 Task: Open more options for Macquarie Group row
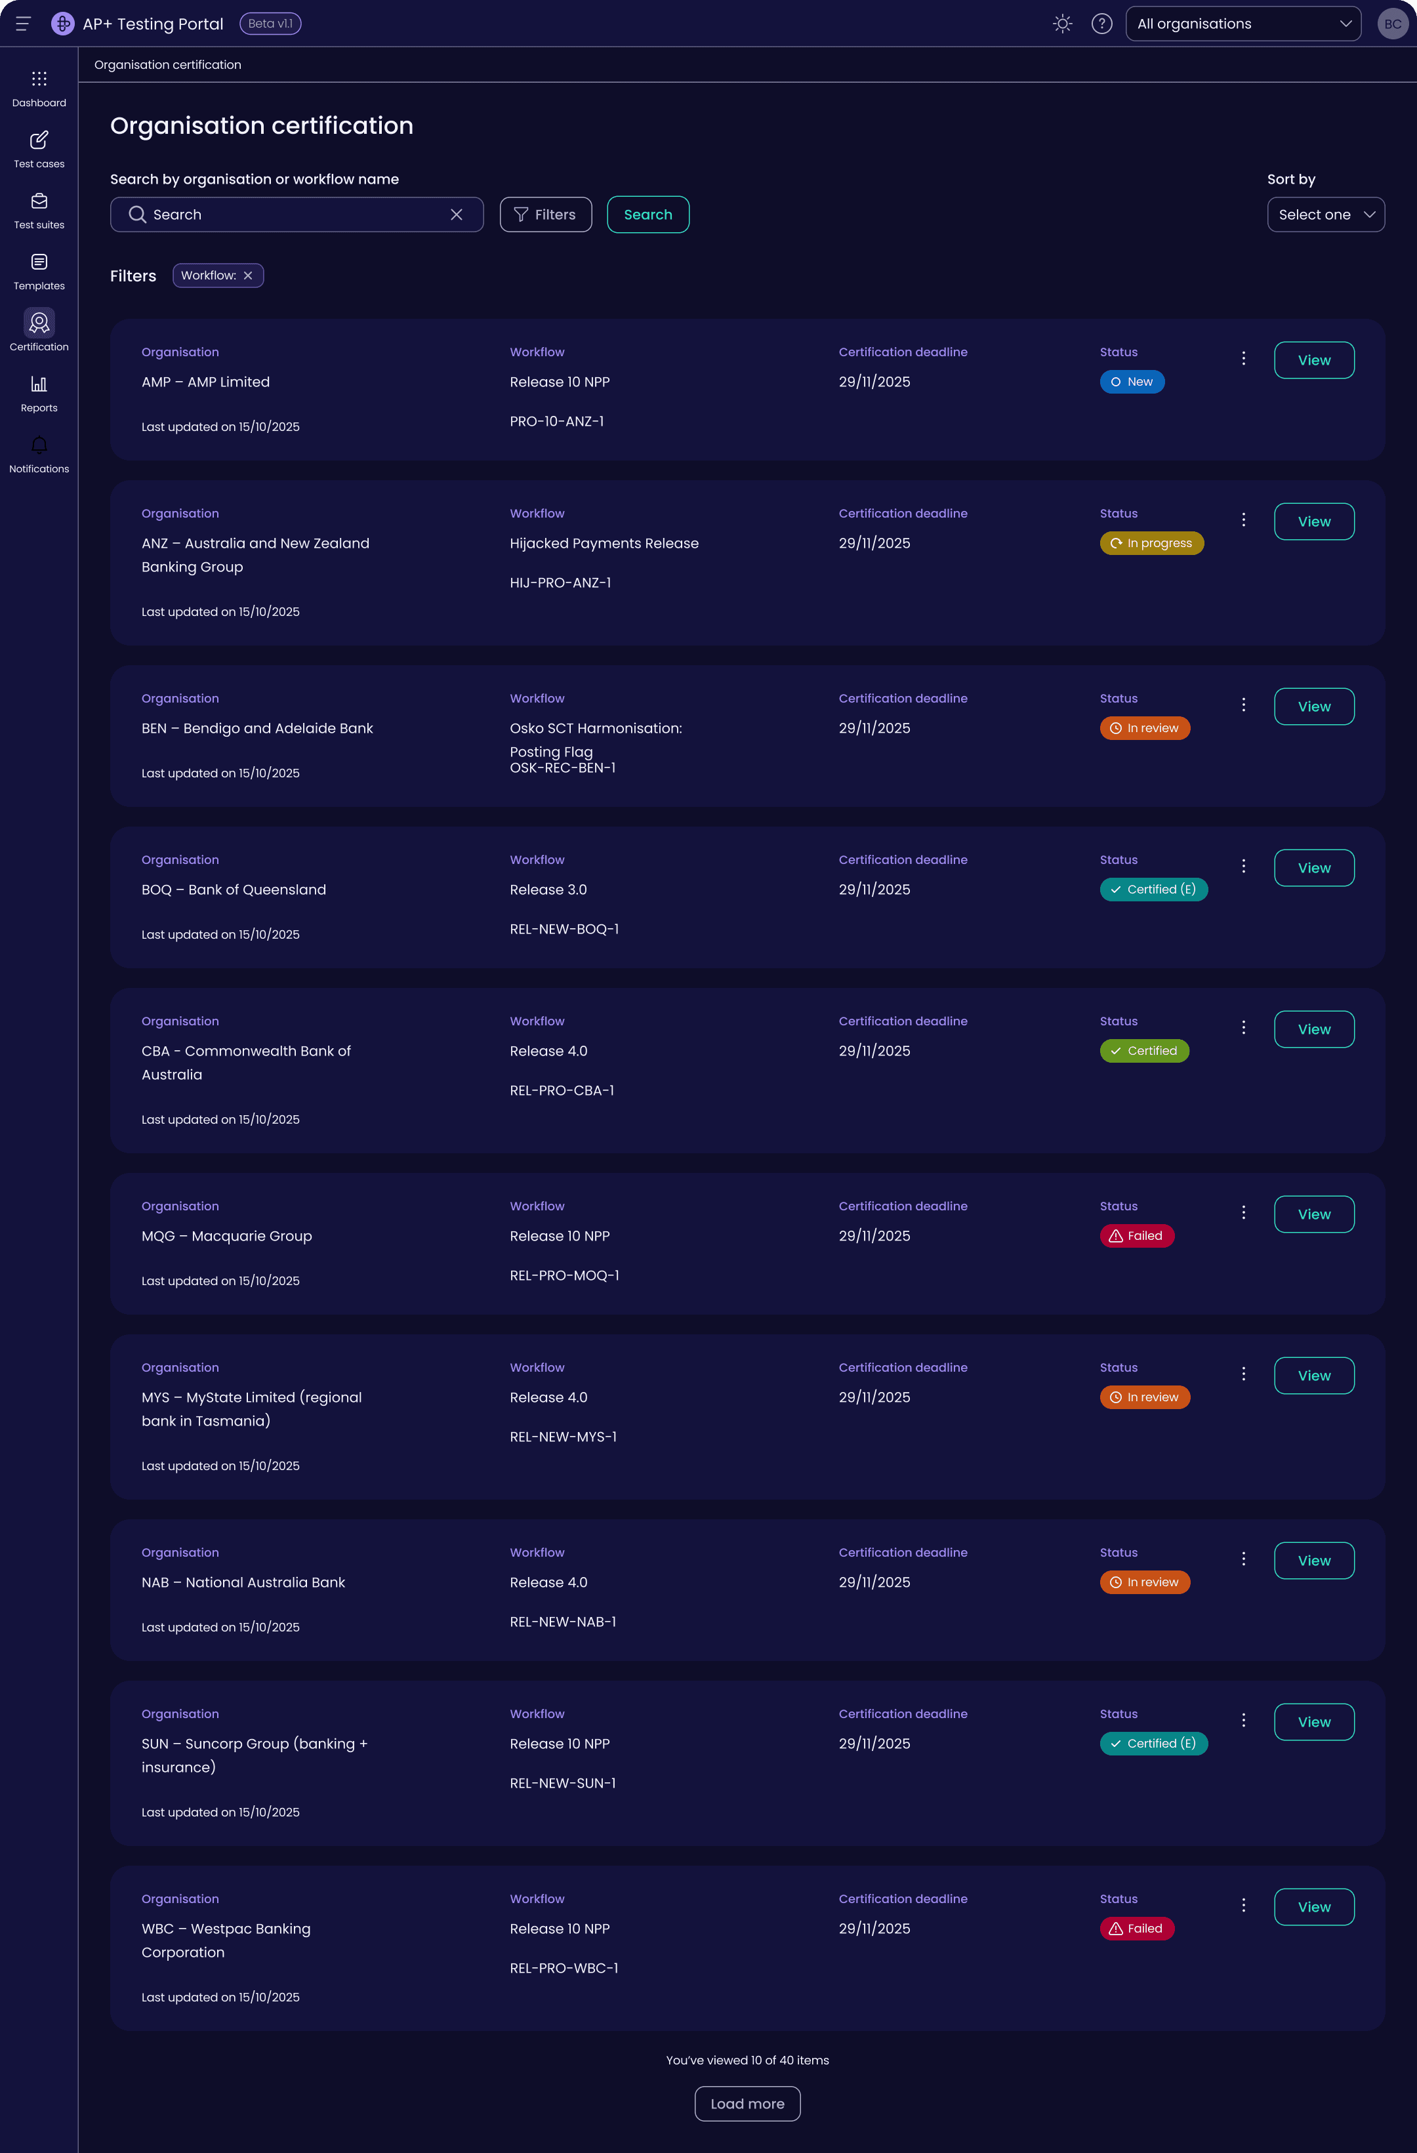coord(1243,1212)
